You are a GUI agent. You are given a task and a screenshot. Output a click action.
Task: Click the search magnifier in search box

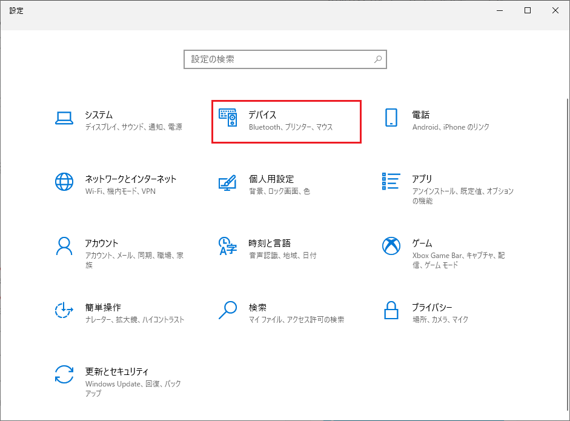[x=378, y=59]
